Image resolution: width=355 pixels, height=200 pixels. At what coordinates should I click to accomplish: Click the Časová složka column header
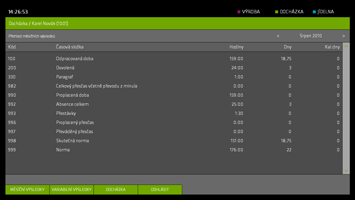[x=70, y=47]
